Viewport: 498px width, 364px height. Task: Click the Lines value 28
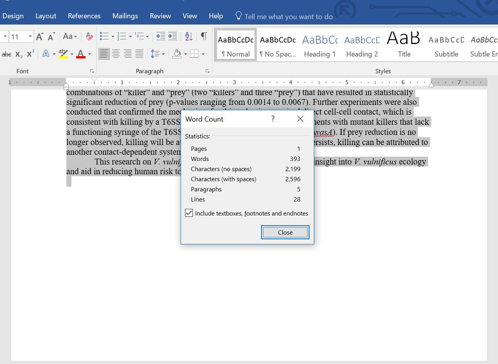tap(297, 199)
